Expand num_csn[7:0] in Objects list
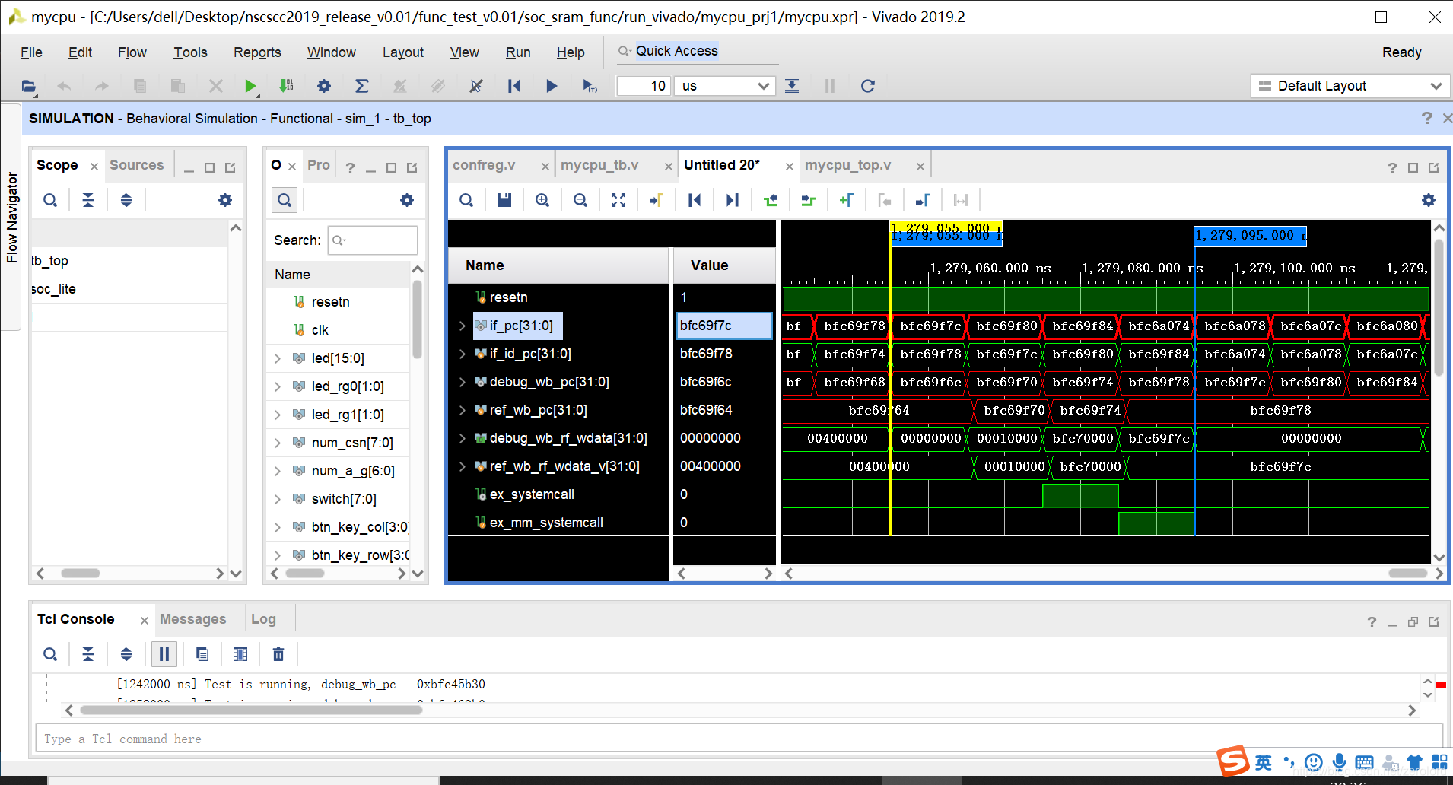1453x785 pixels. (278, 443)
